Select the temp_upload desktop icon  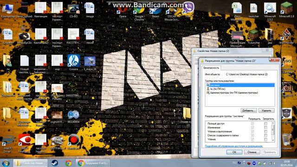(24, 10)
